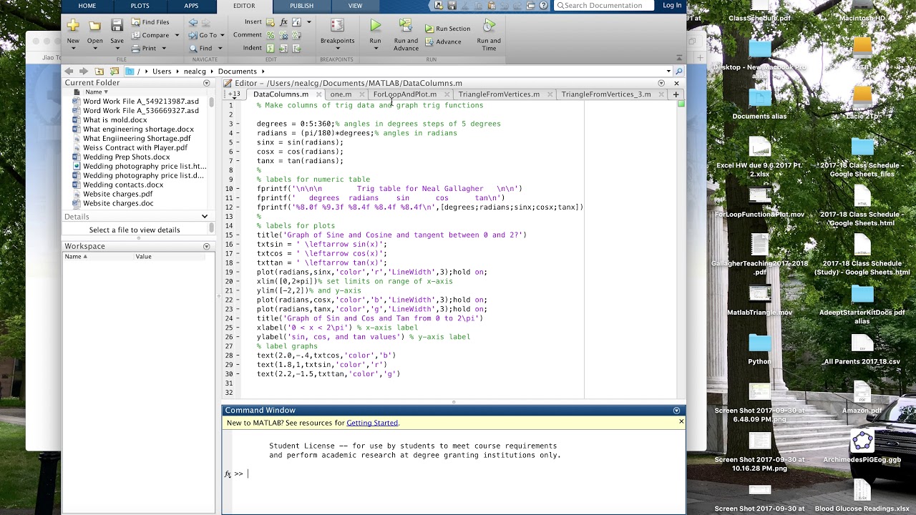Screen dimensions: 916x515
Task: Collapse the Details panel chevron
Action: tap(205, 217)
